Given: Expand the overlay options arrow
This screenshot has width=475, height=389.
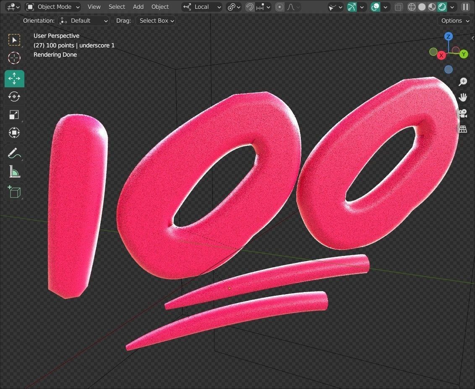Looking at the screenshot, I should pyautogui.click(x=385, y=7).
